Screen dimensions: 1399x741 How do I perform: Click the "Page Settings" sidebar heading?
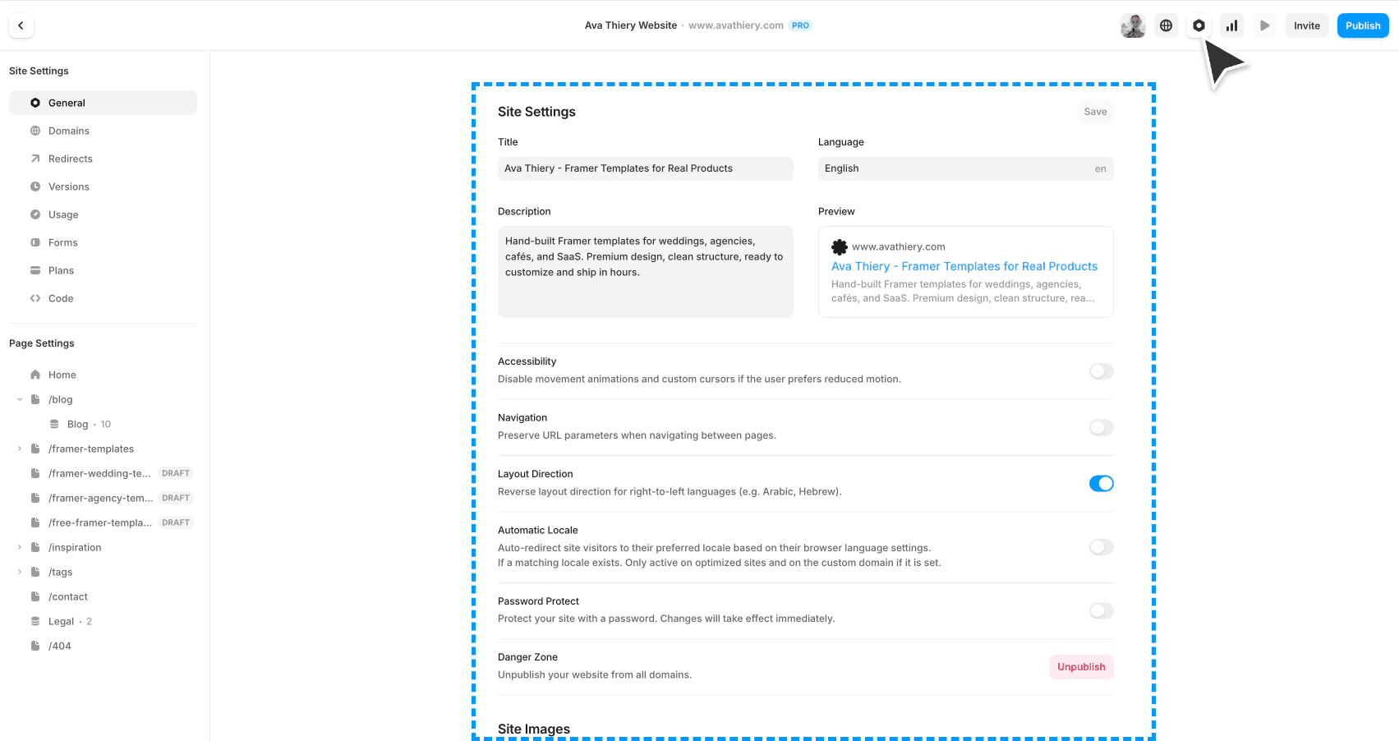pyautogui.click(x=42, y=343)
